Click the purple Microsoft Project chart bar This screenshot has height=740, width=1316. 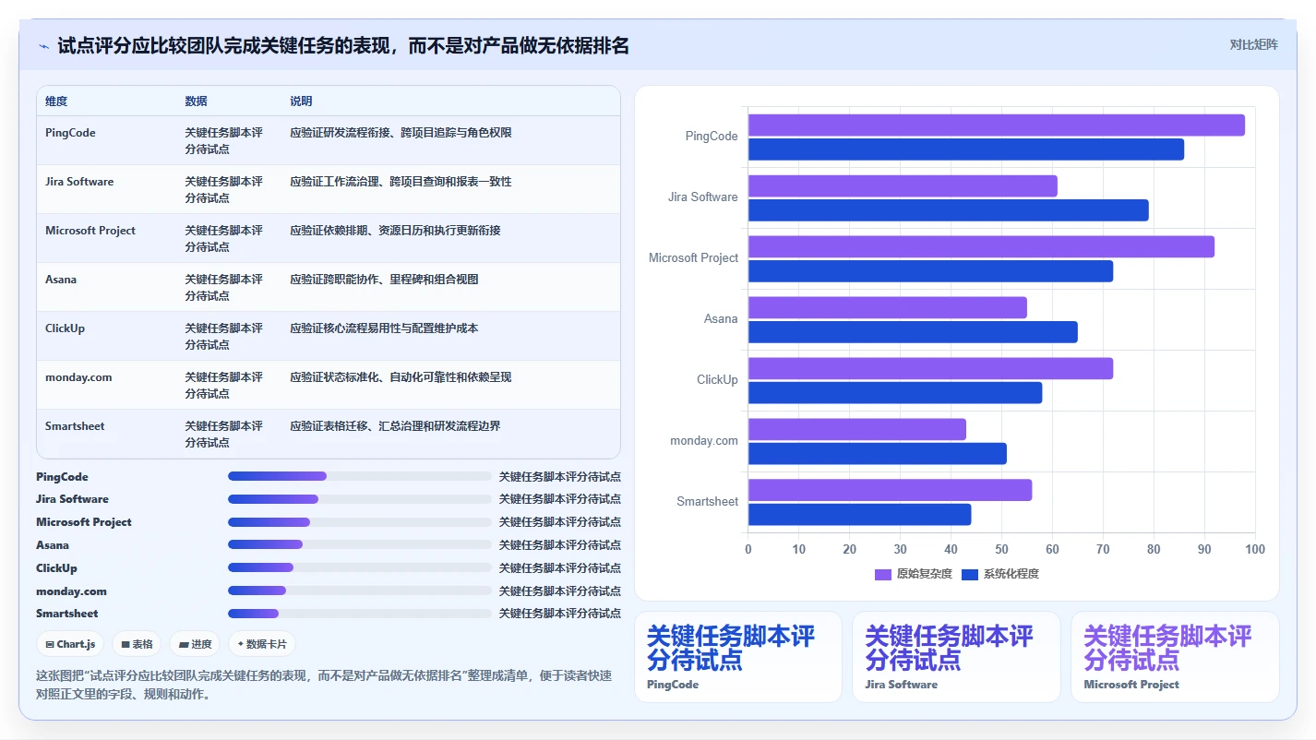pyautogui.click(x=981, y=246)
